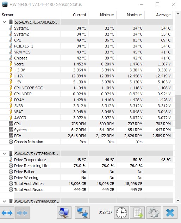
Task: Click the logging start sheet button
Action: point(138,213)
